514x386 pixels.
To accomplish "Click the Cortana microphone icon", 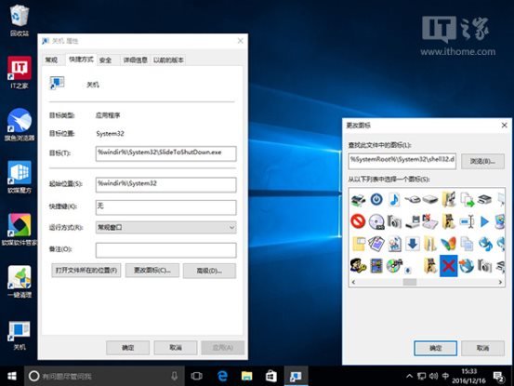I will [x=175, y=376].
